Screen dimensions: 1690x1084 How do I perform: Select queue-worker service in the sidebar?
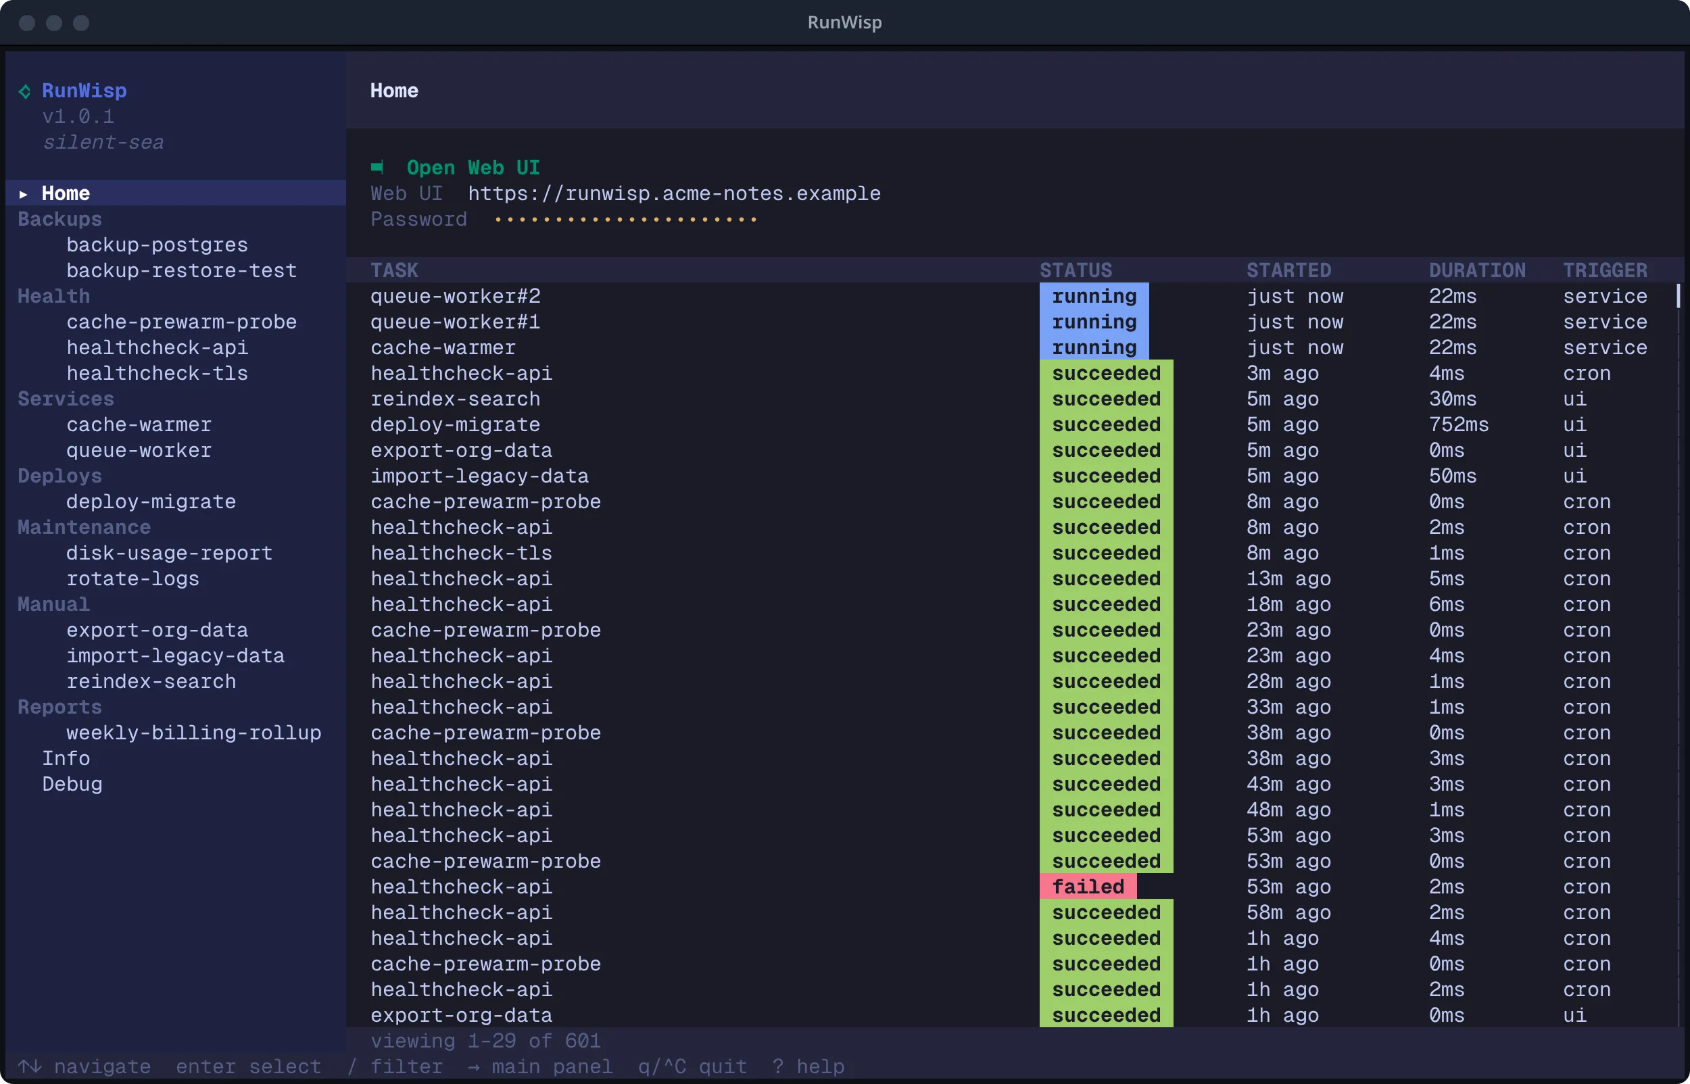point(139,451)
